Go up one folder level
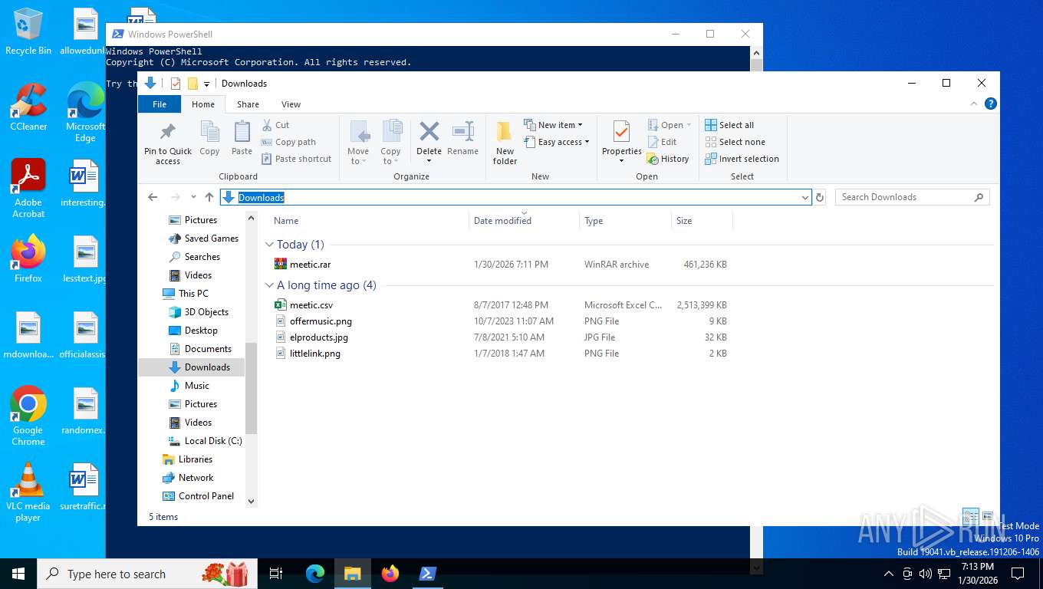Viewport: 1043px width, 589px height. click(209, 197)
